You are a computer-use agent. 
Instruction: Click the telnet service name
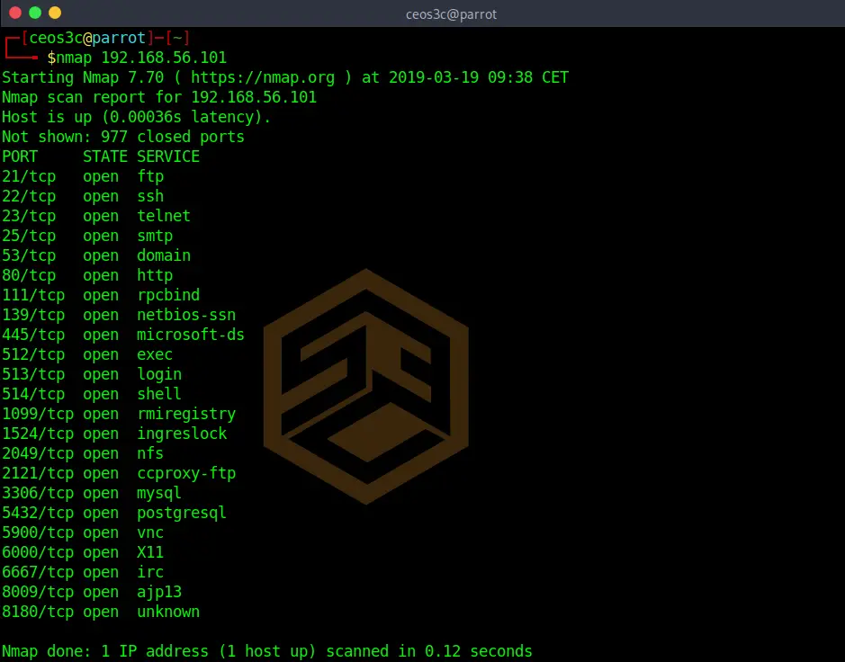(x=164, y=216)
